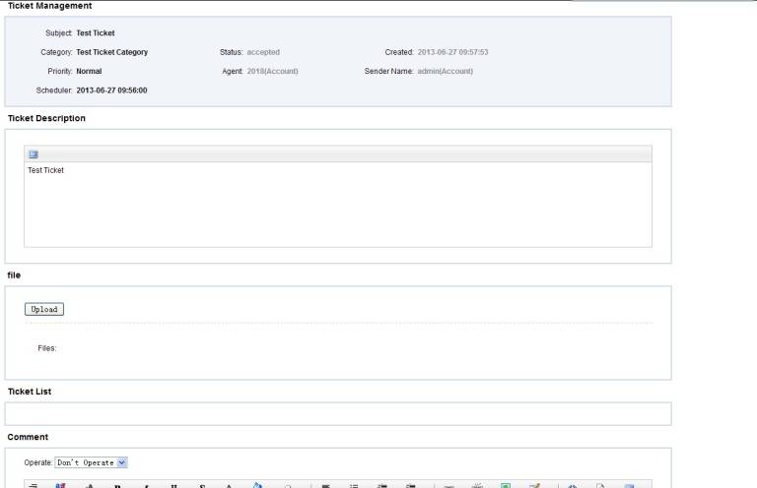Click the agent name 2018(Account)

click(x=272, y=71)
